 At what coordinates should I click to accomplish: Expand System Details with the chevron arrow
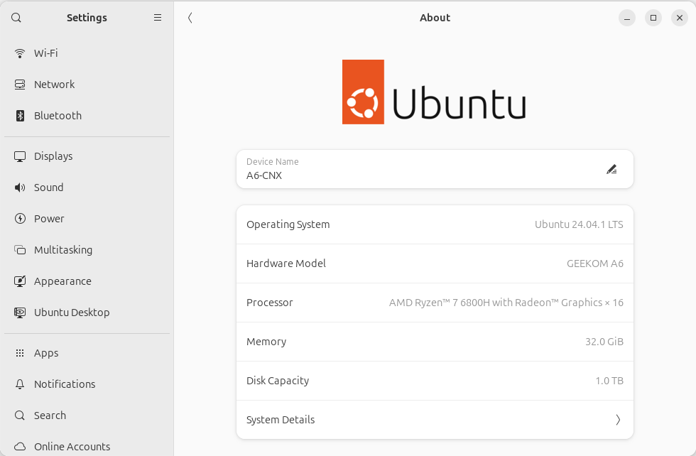tap(618, 420)
